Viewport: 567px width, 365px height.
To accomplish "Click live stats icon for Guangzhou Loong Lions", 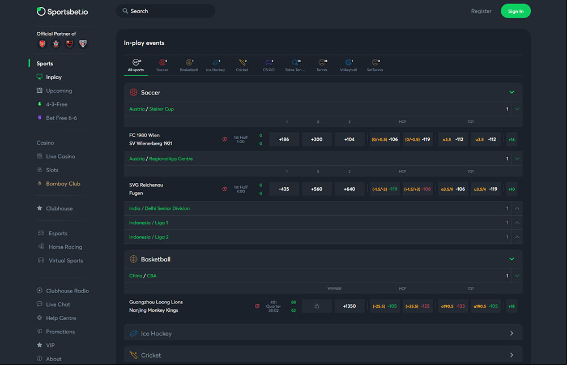I will (x=257, y=306).
